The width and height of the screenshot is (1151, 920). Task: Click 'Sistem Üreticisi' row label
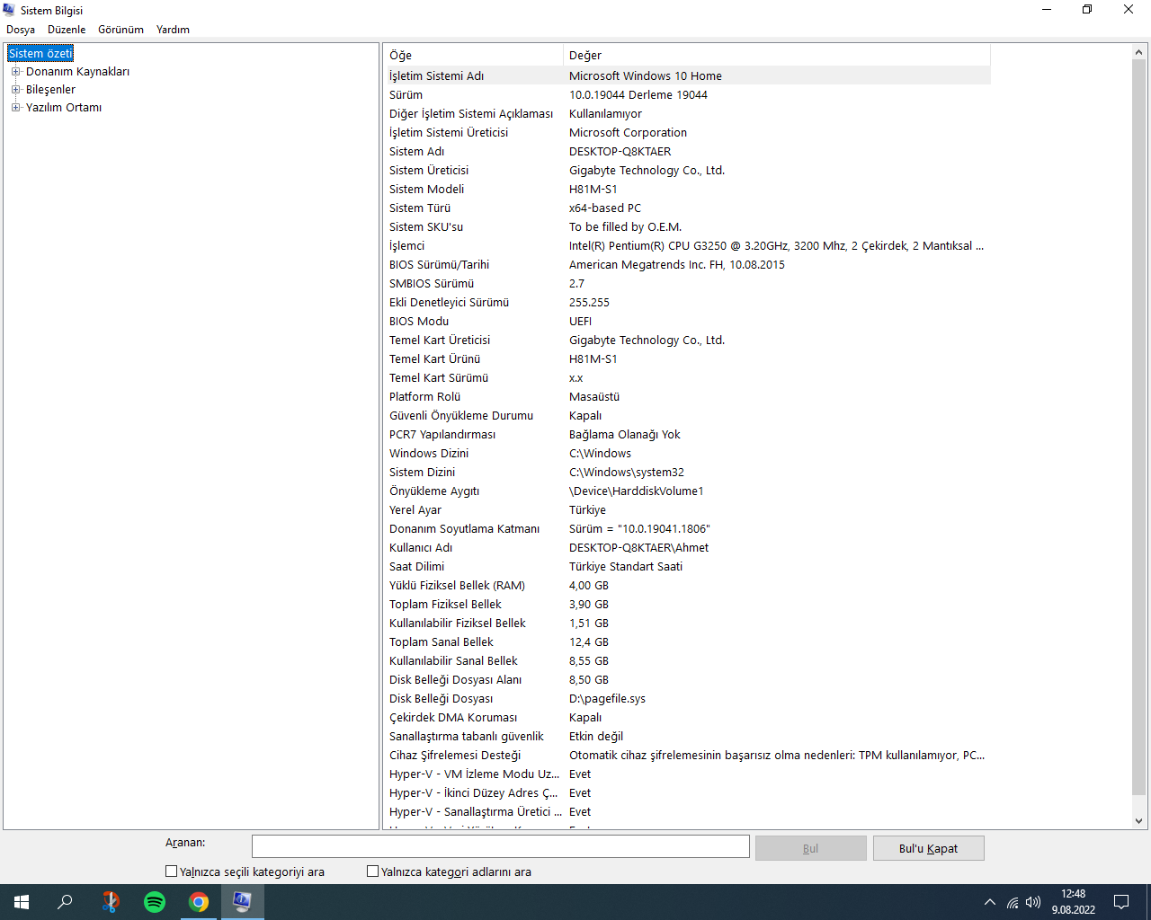[429, 171]
